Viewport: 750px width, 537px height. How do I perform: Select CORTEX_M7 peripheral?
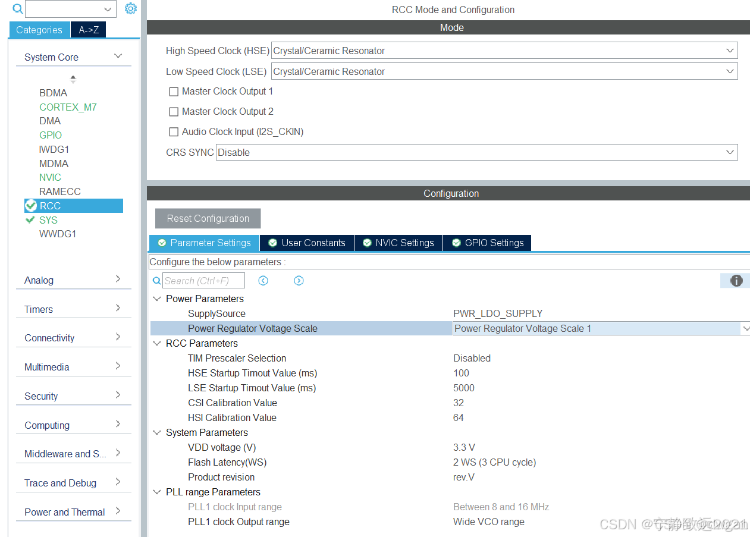pyautogui.click(x=68, y=107)
